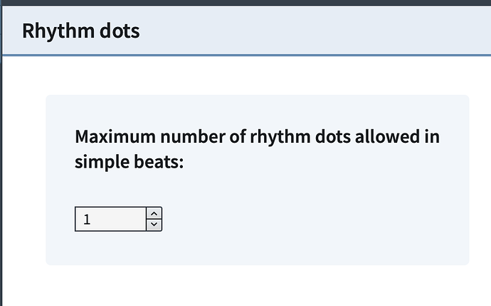491x306 pixels.
Task: Click the word "dots" in the header title
Action: (x=120, y=31)
